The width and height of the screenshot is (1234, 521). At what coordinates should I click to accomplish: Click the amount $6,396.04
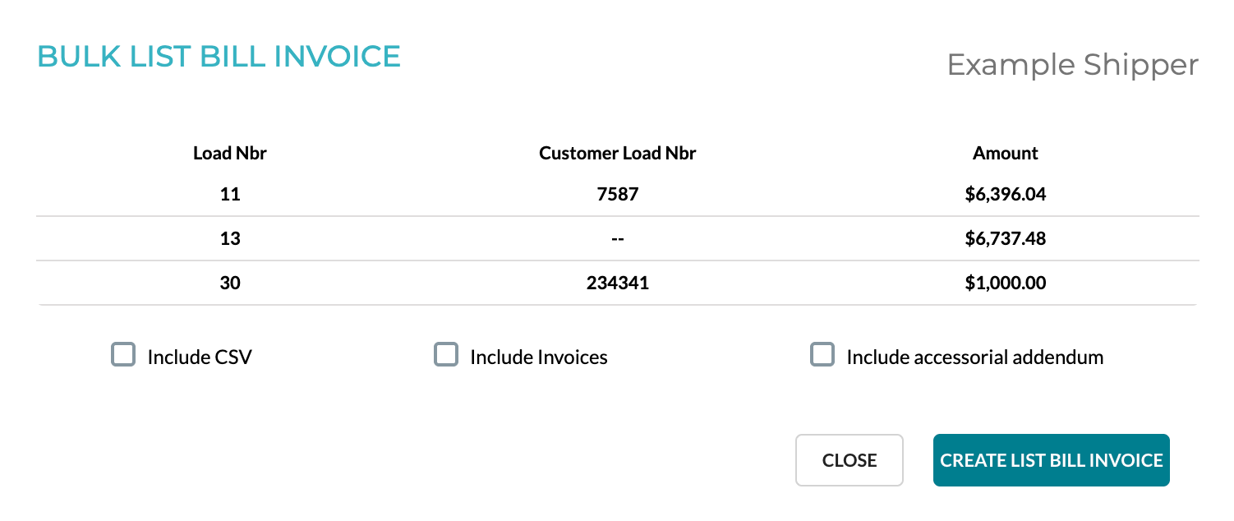coord(1006,194)
